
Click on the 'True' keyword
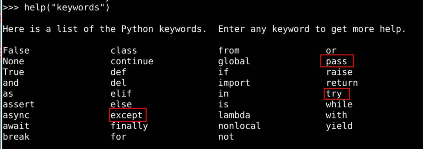tap(13, 72)
